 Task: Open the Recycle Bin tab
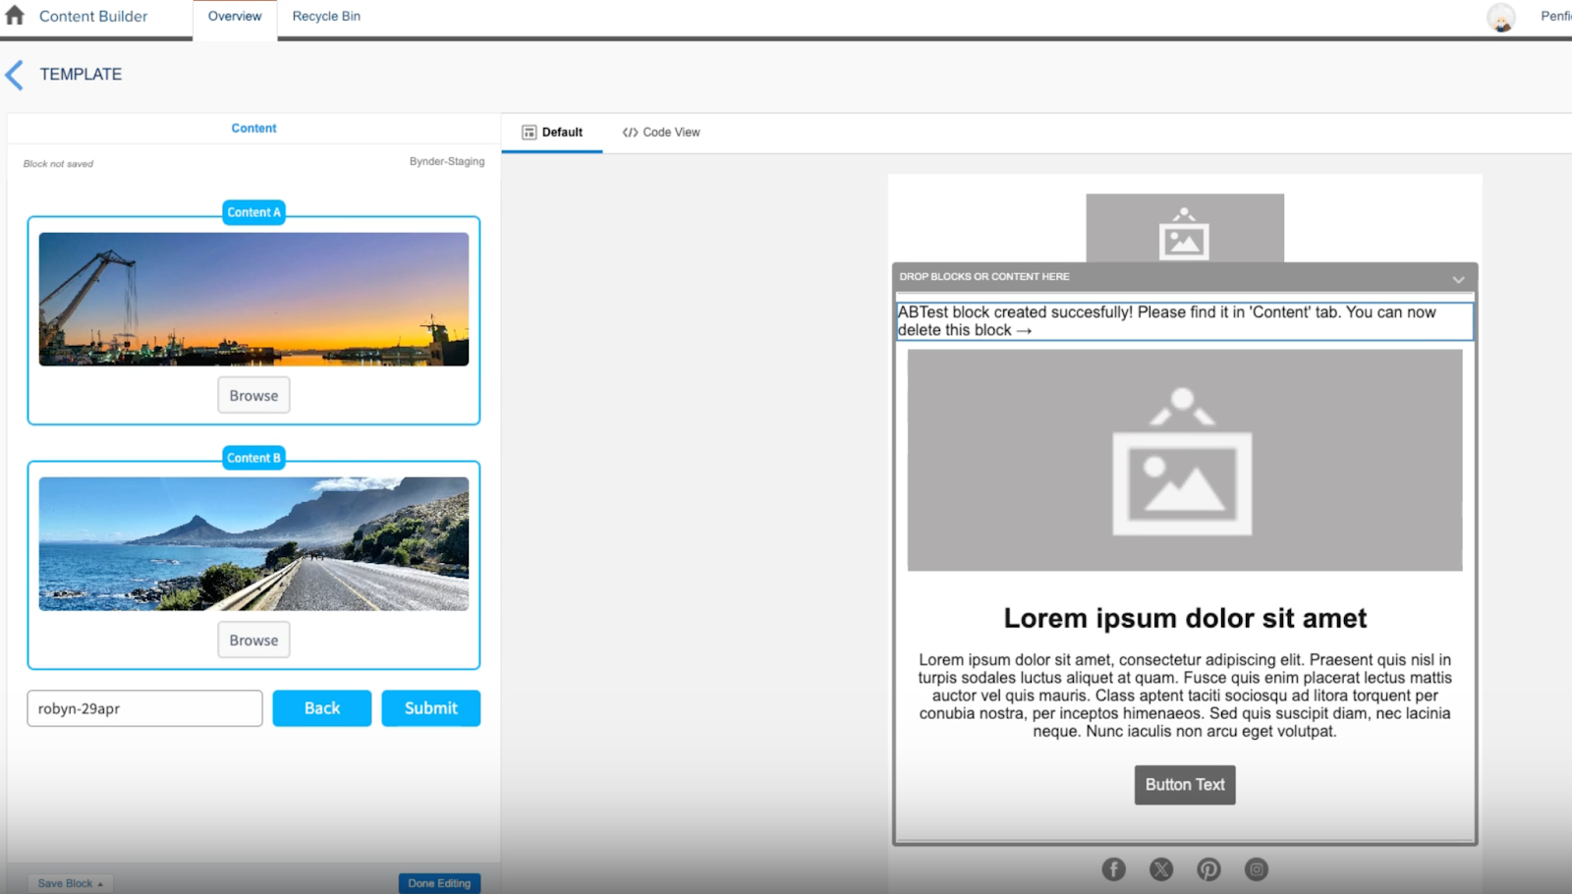326,17
